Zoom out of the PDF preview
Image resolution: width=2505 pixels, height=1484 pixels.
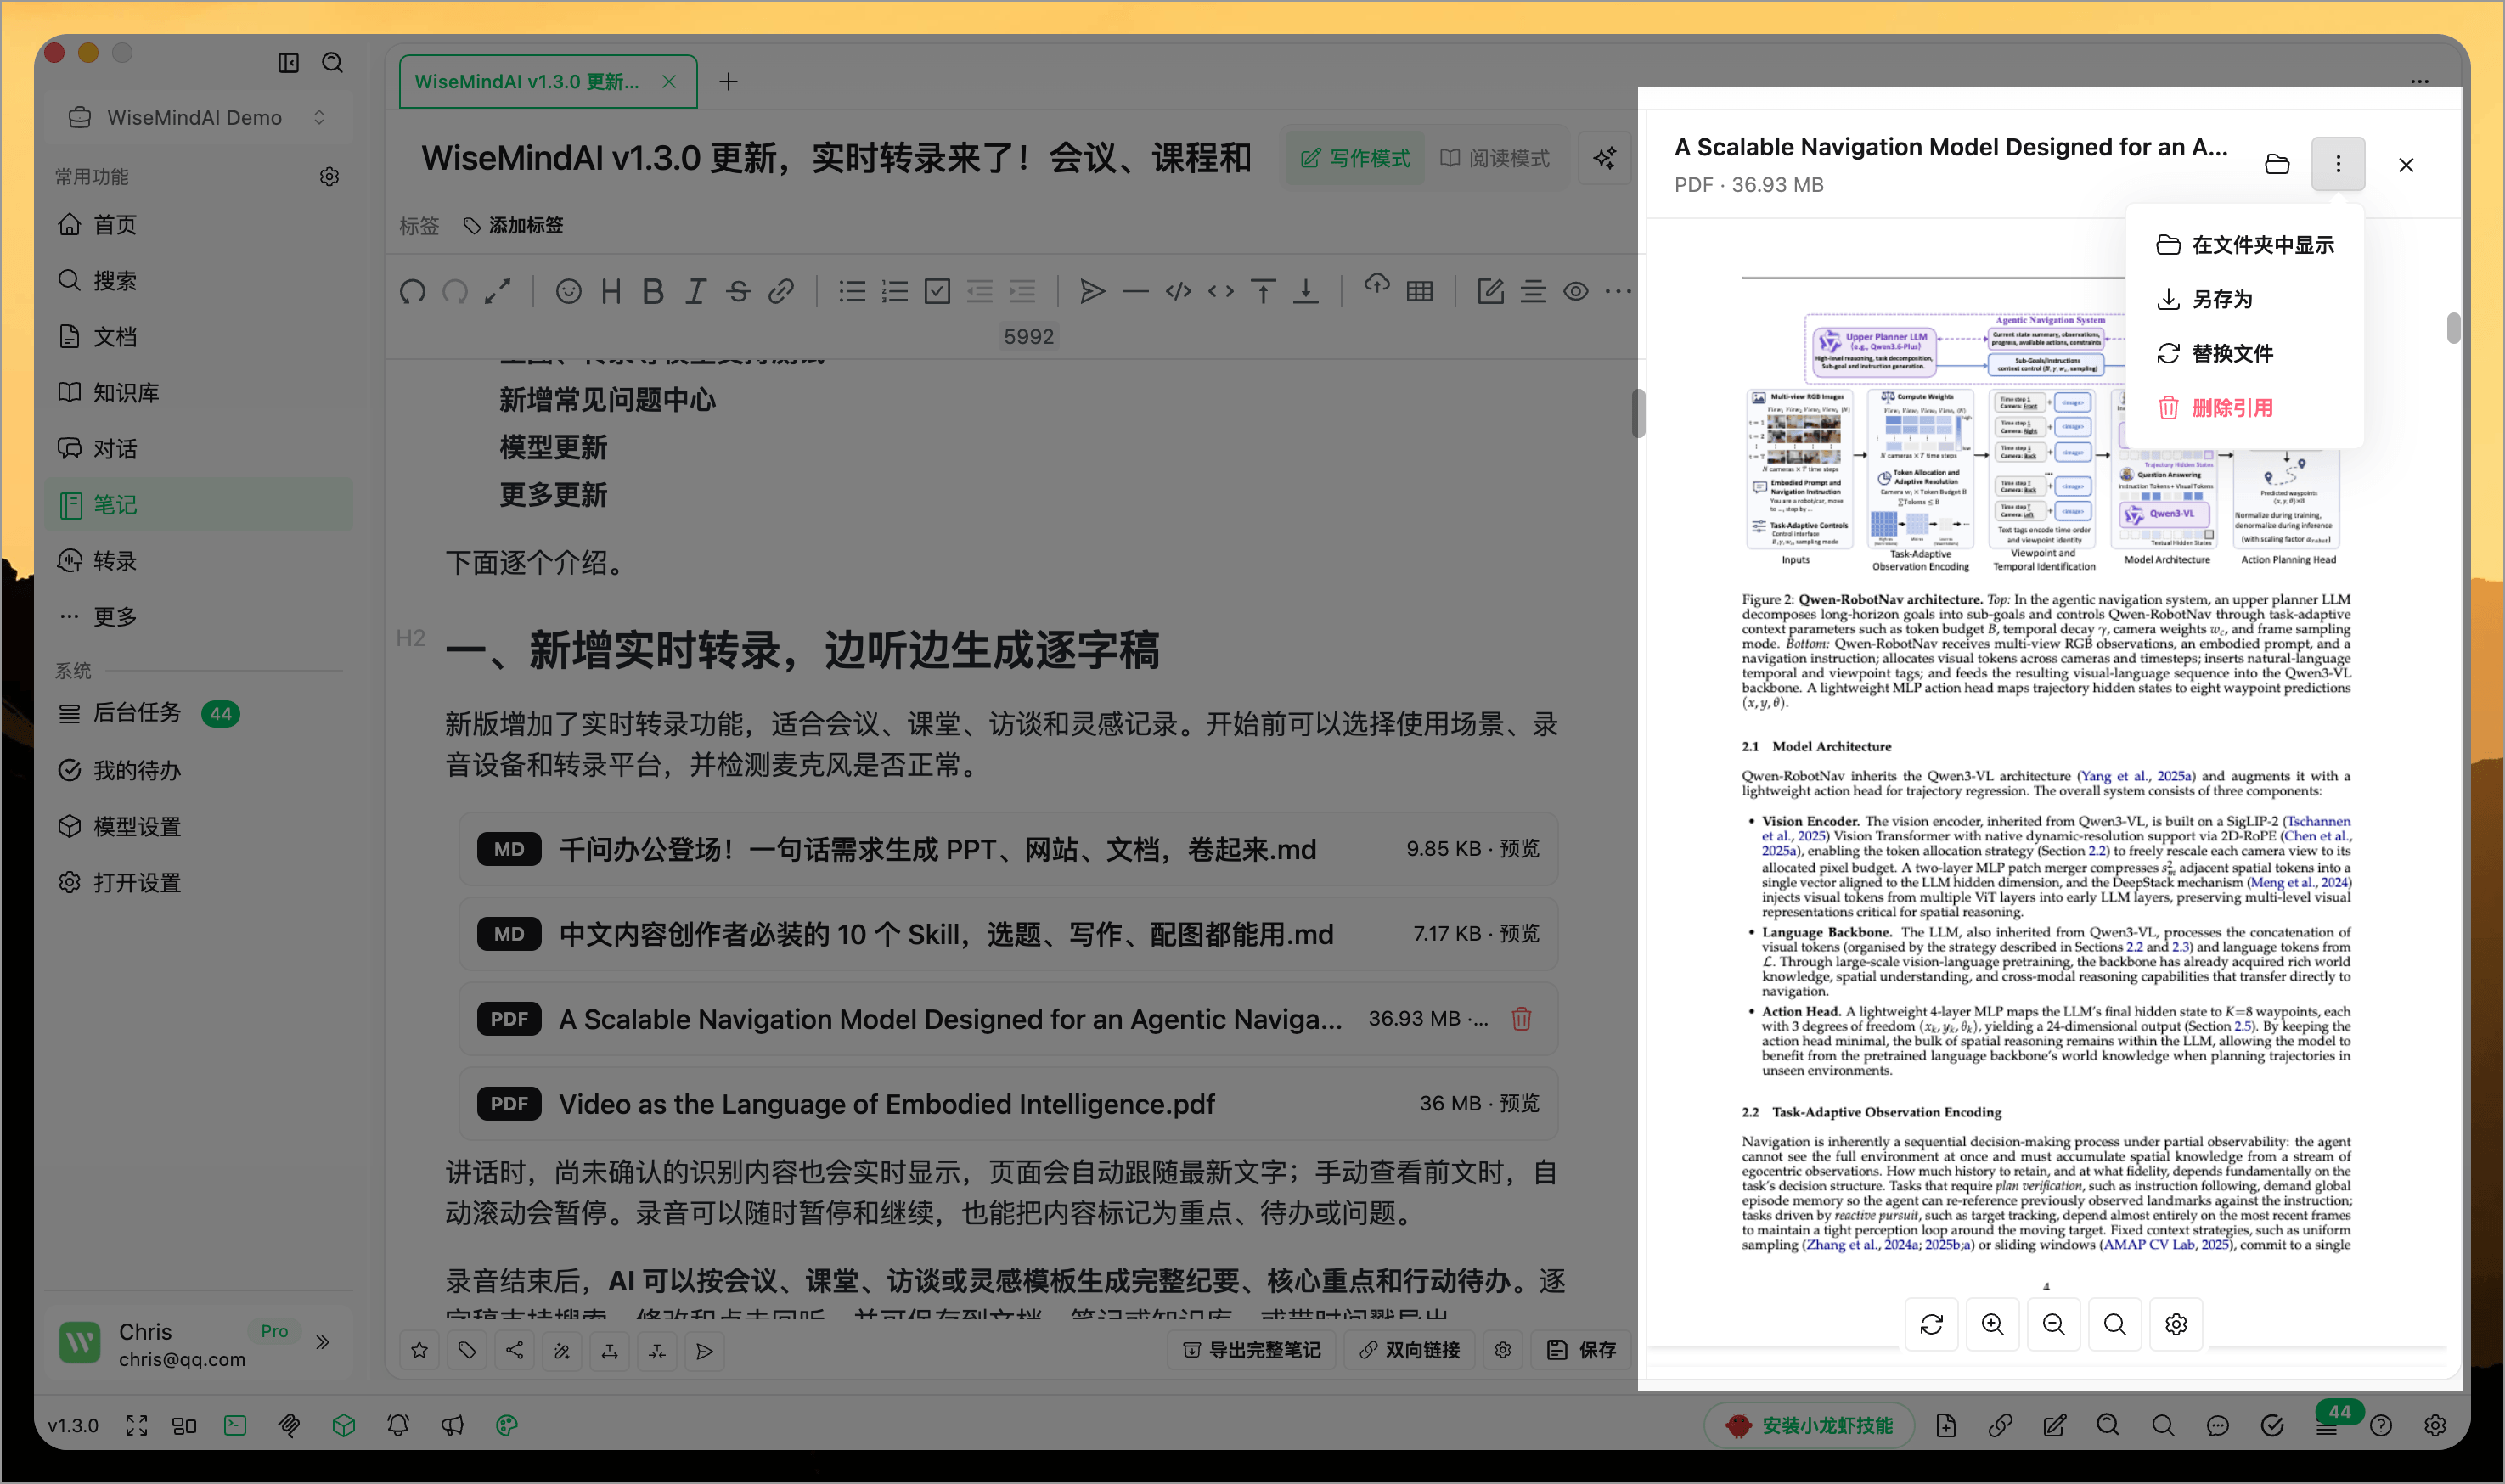[2054, 1325]
